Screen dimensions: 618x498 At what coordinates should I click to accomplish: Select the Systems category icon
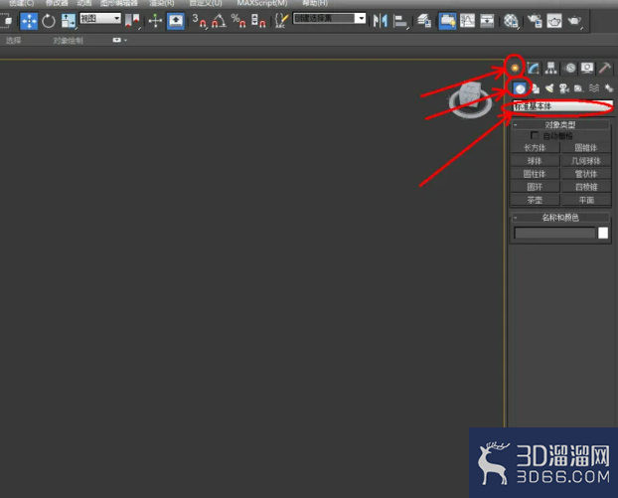click(609, 88)
